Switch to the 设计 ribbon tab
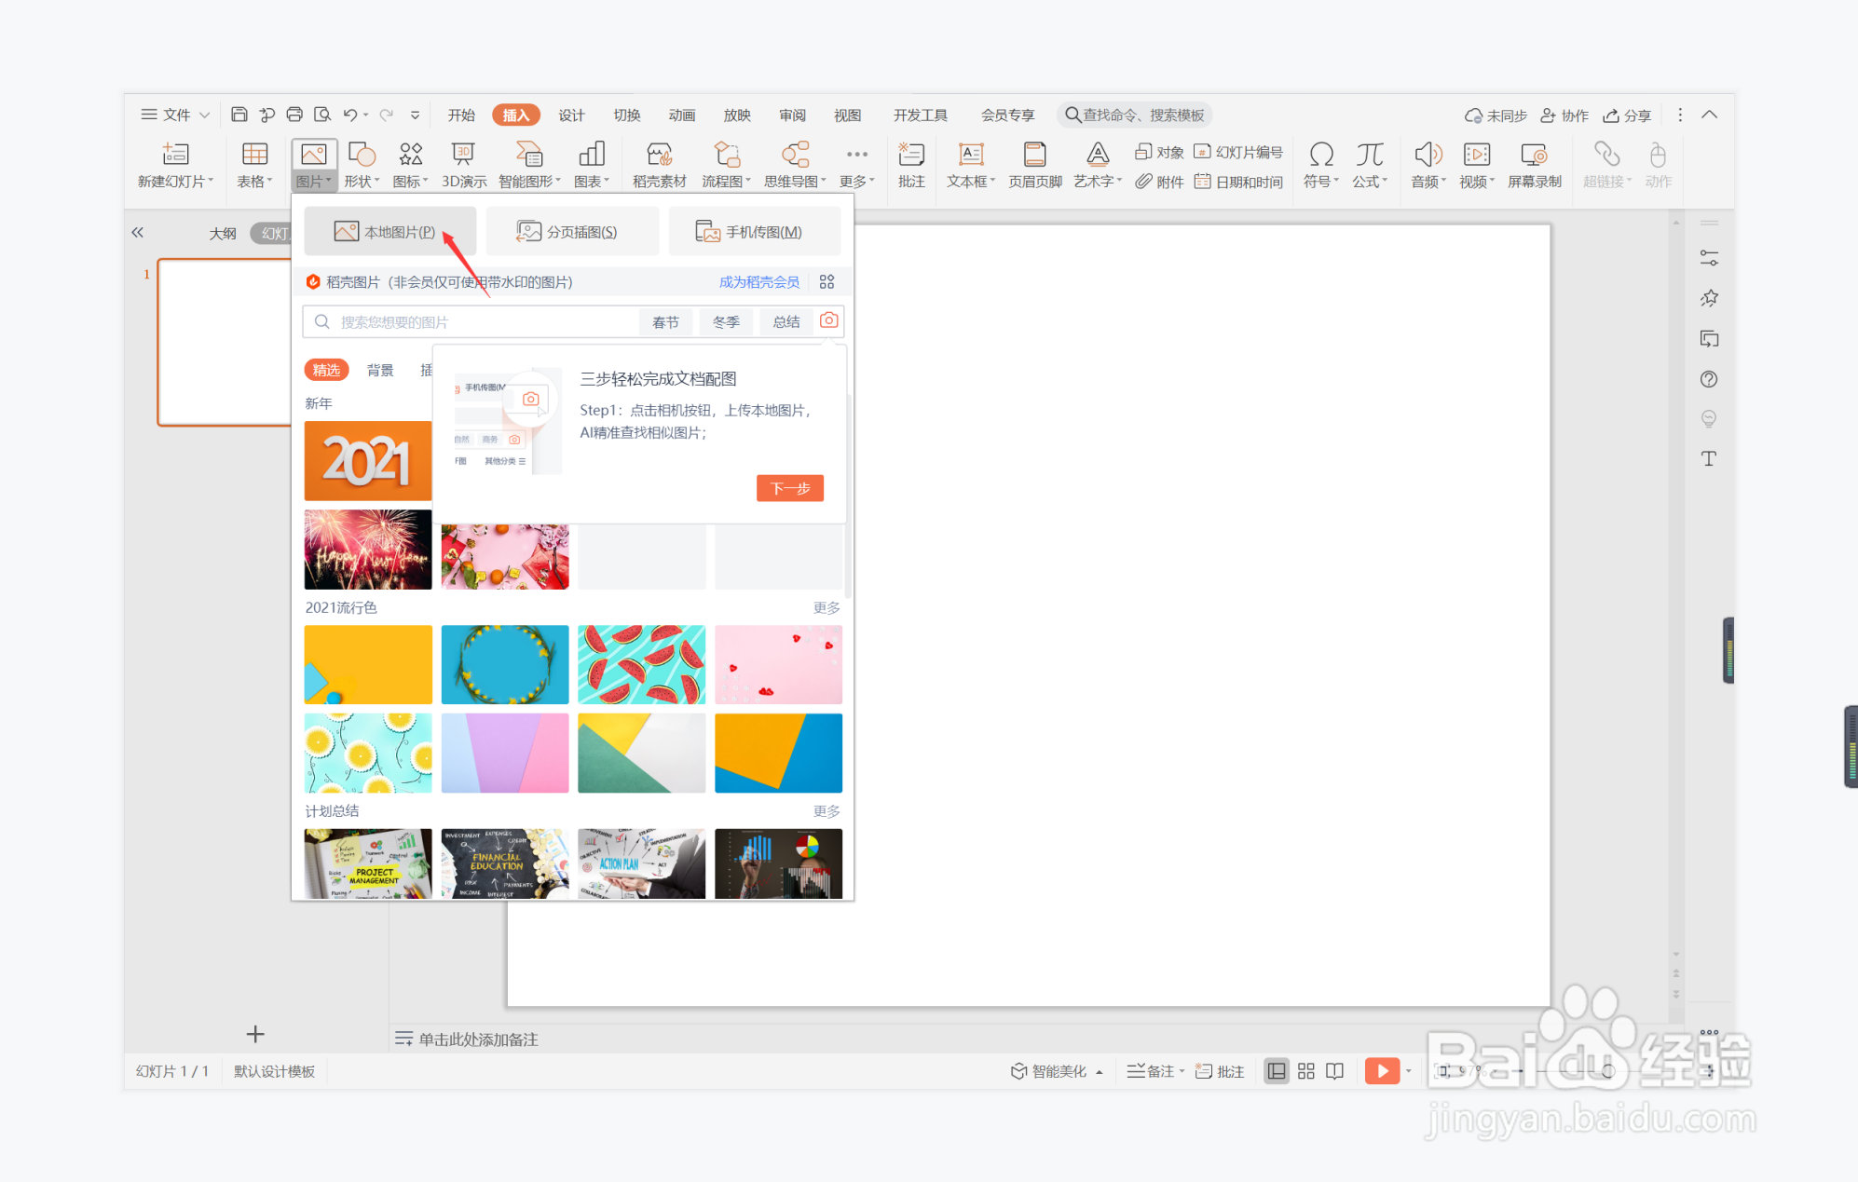 coord(571,115)
